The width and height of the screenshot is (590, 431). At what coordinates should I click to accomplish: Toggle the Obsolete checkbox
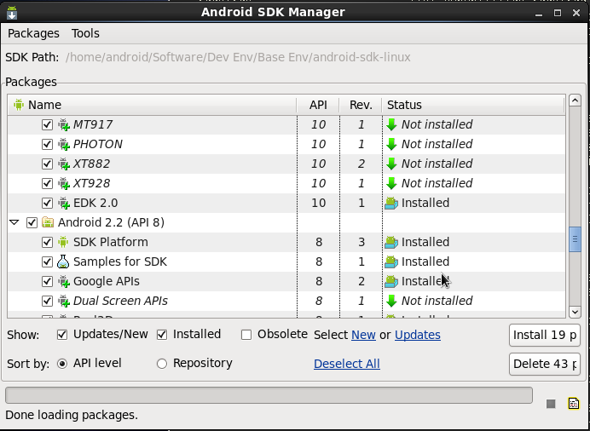tap(246, 335)
